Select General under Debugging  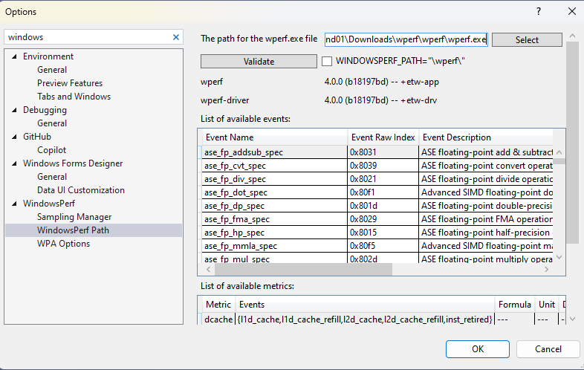(52, 123)
